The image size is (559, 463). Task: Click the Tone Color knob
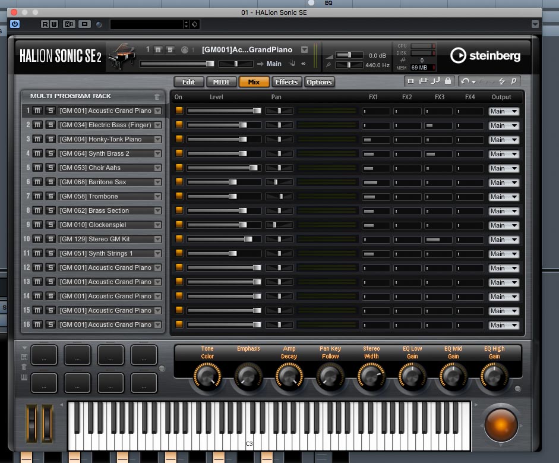click(x=207, y=376)
